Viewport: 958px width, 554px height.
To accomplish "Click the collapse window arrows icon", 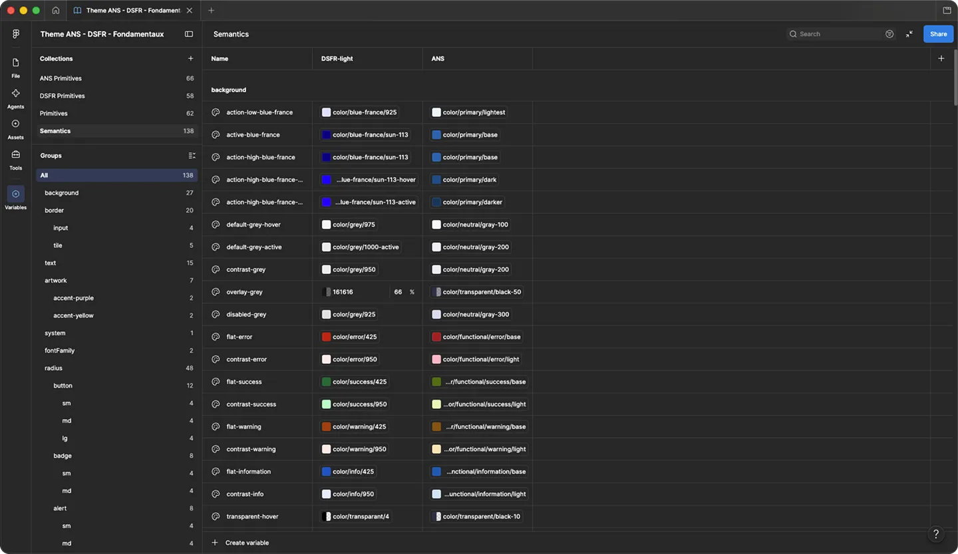I will [909, 34].
